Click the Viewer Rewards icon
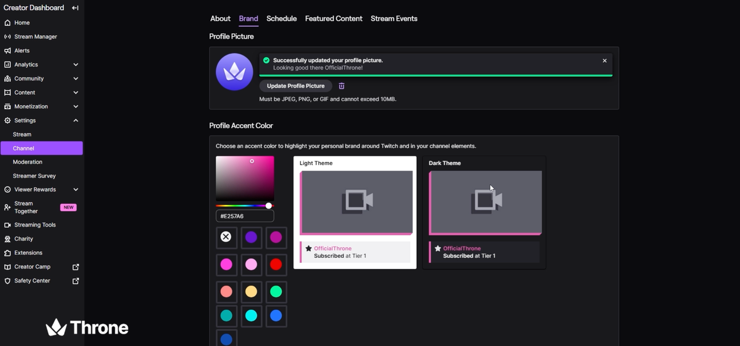 [7, 190]
